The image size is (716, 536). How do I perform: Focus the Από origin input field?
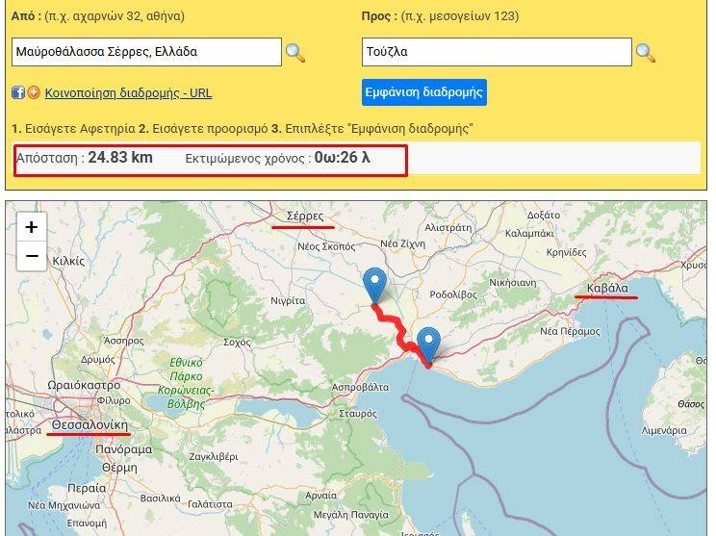point(146,52)
